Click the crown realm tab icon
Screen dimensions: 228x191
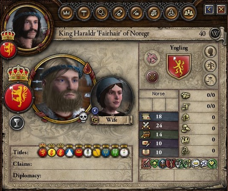click(x=66, y=13)
